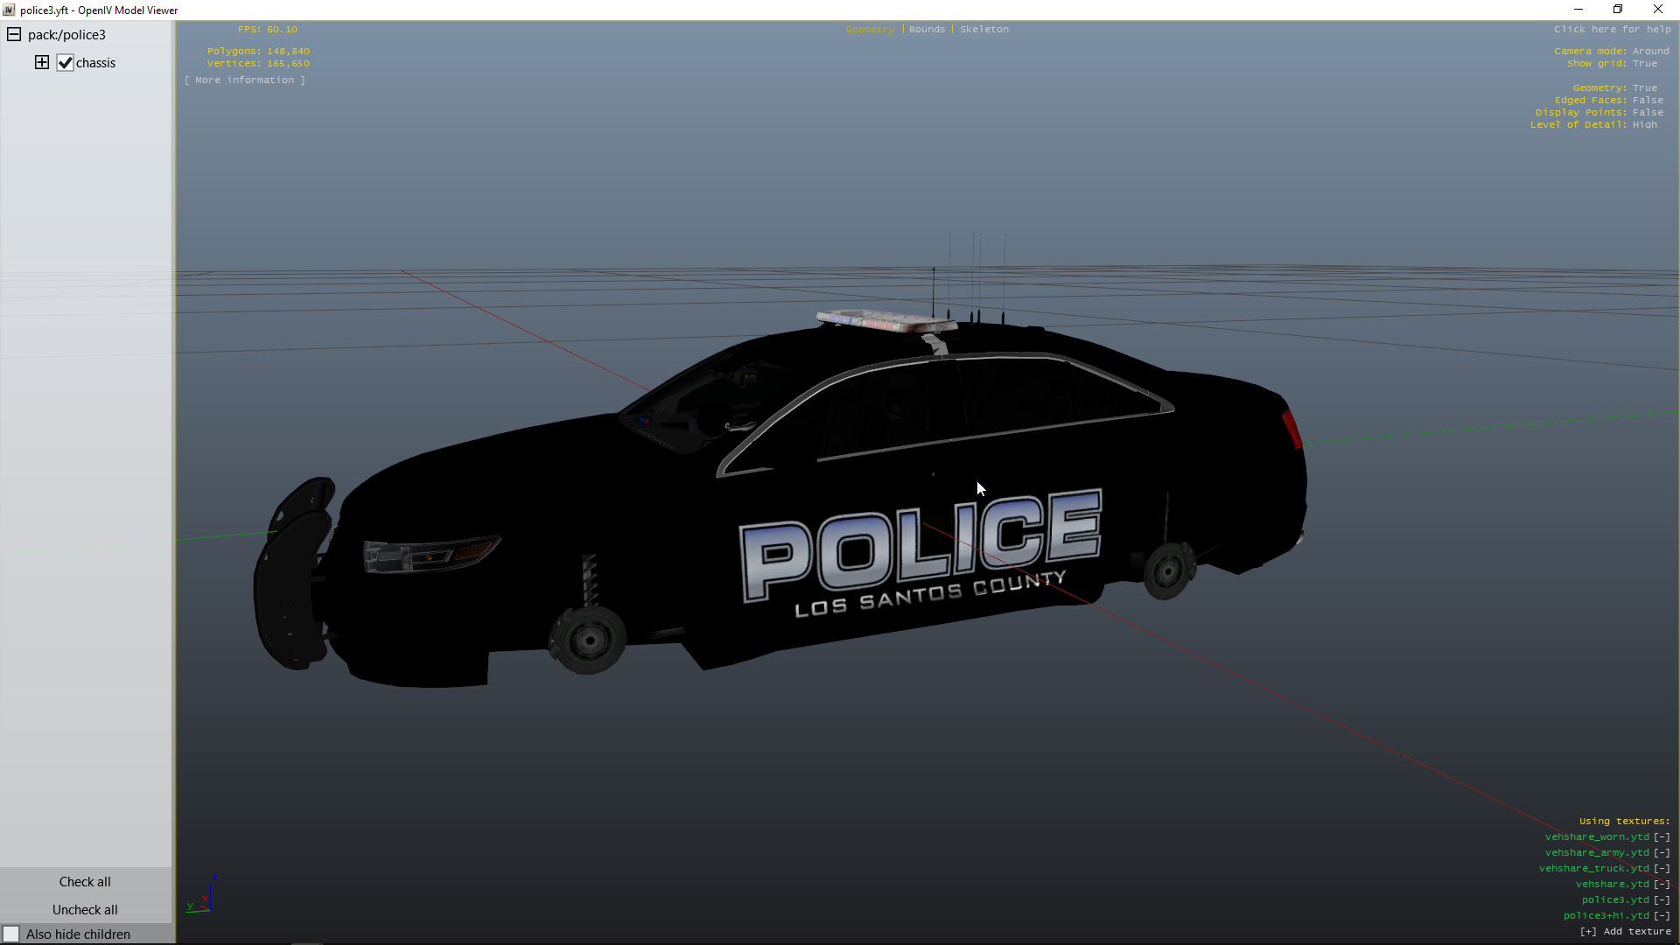
Task: Switch to the Skeleton view tab
Action: pyautogui.click(x=983, y=30)
